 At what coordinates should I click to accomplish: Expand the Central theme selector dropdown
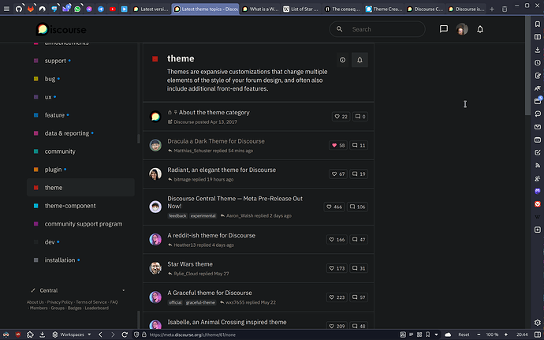(124, 290)
